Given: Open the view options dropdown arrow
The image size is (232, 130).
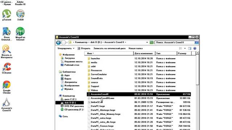Looking at the screenshot, I should [x=185, y=48].
